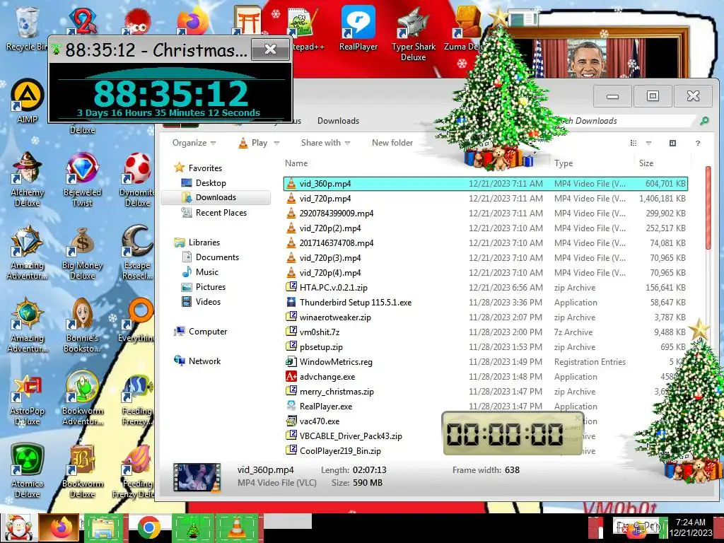Image resolution: width=724 pixels, height=543 pixels.
Task: Click the 00:00:00 timer widget
Action: click(513, 433)
